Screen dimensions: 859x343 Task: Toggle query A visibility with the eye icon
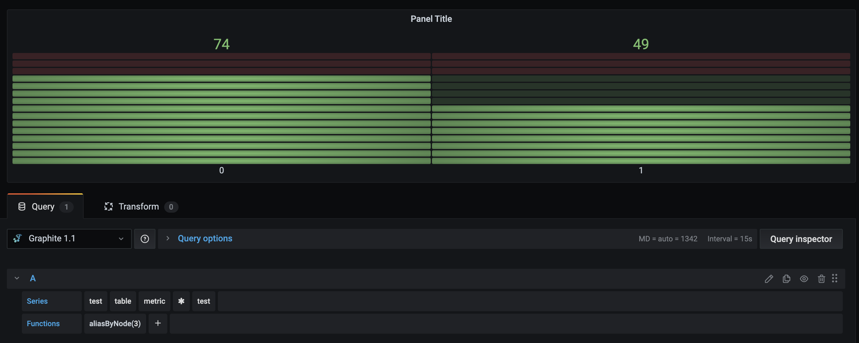click(x=804, y=279)
